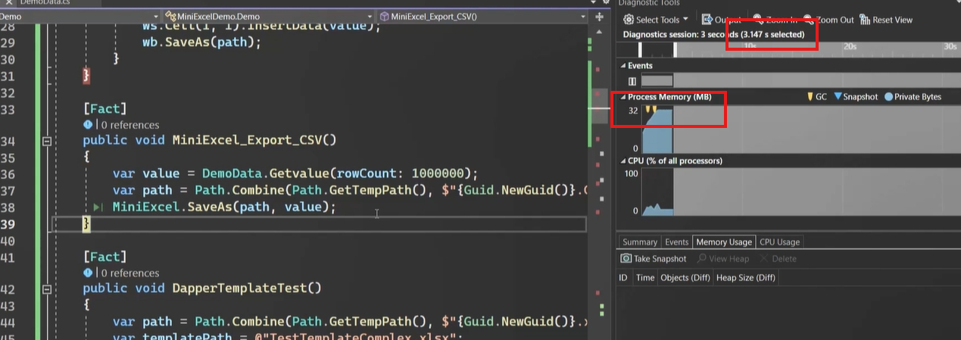Click the Output button in Diagnostic Tools
Screen dimensions: 961x340
pyautogui.click(x=721, y=20)
